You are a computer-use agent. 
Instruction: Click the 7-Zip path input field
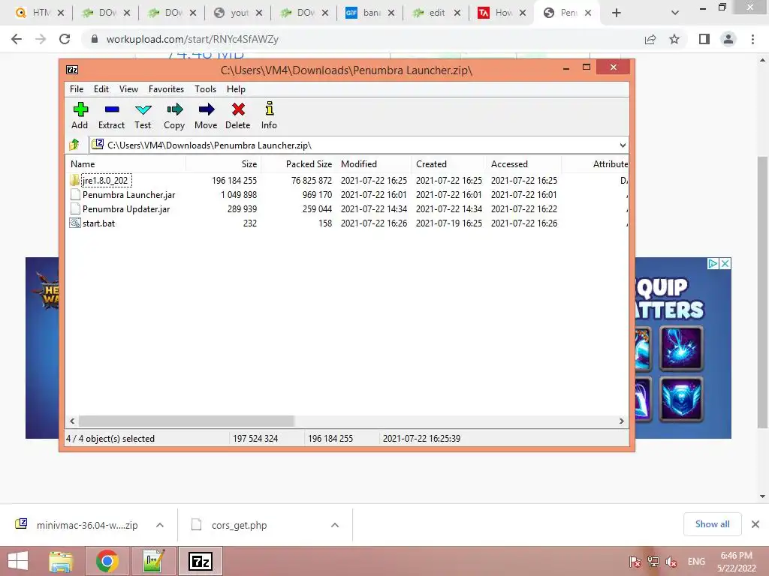pos(358,145)
